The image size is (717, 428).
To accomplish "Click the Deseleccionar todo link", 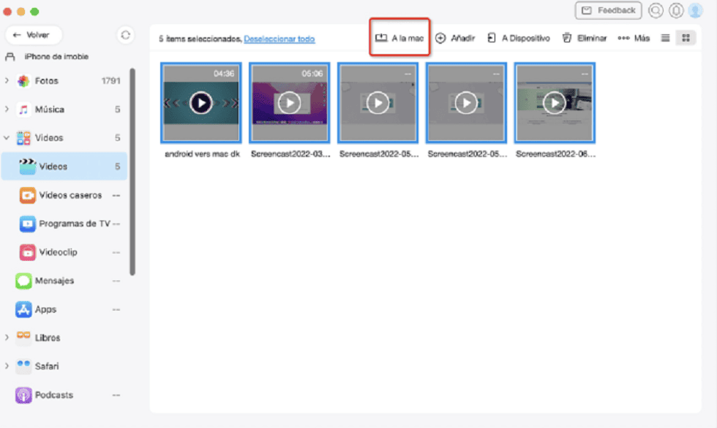I will tap(281, 37).
